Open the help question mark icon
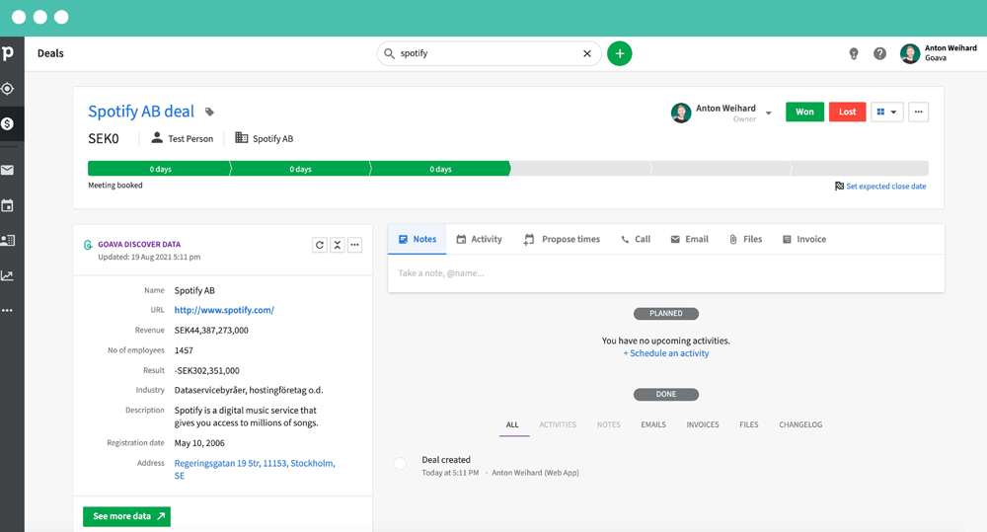This screenshot has height=532, width=987. [x=880, y=53]
